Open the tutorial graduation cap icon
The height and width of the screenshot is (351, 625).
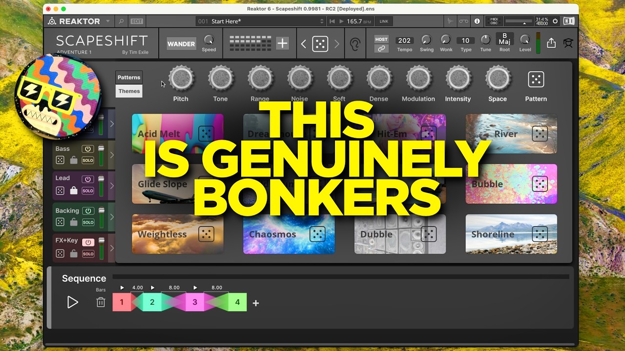pyautogui.click(x=568, y=43)
